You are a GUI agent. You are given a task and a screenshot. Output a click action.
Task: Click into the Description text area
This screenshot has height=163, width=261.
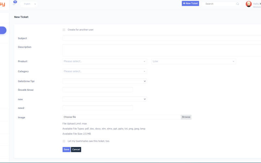[161, 51]
